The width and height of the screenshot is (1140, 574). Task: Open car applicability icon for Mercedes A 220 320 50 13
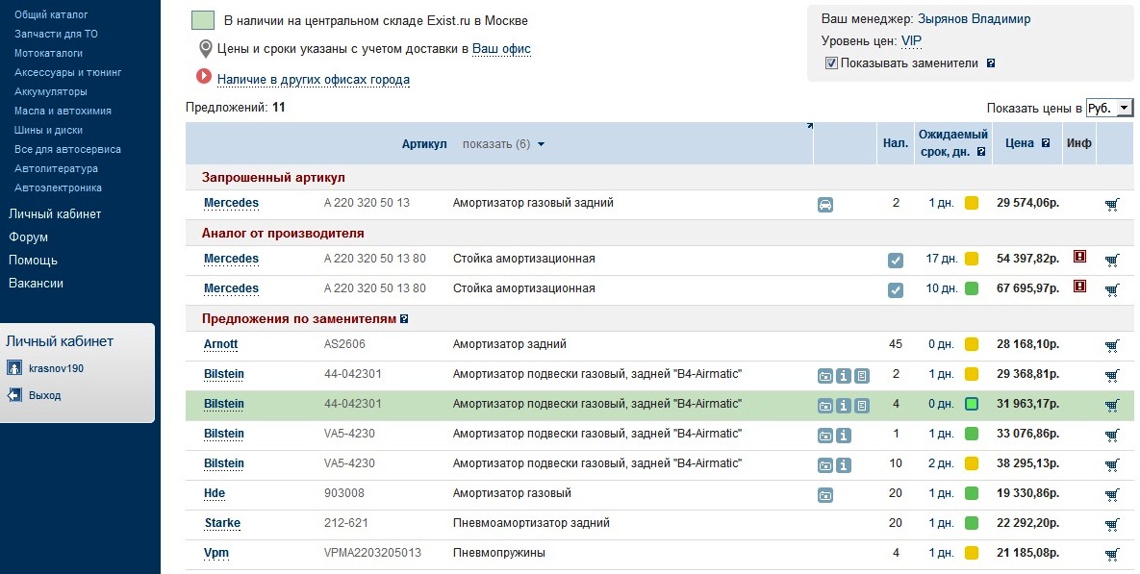(825, 205)
